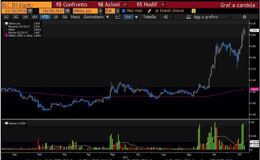
Task: Toggle the Volume legend checkbox
Action: pos(6,123)
